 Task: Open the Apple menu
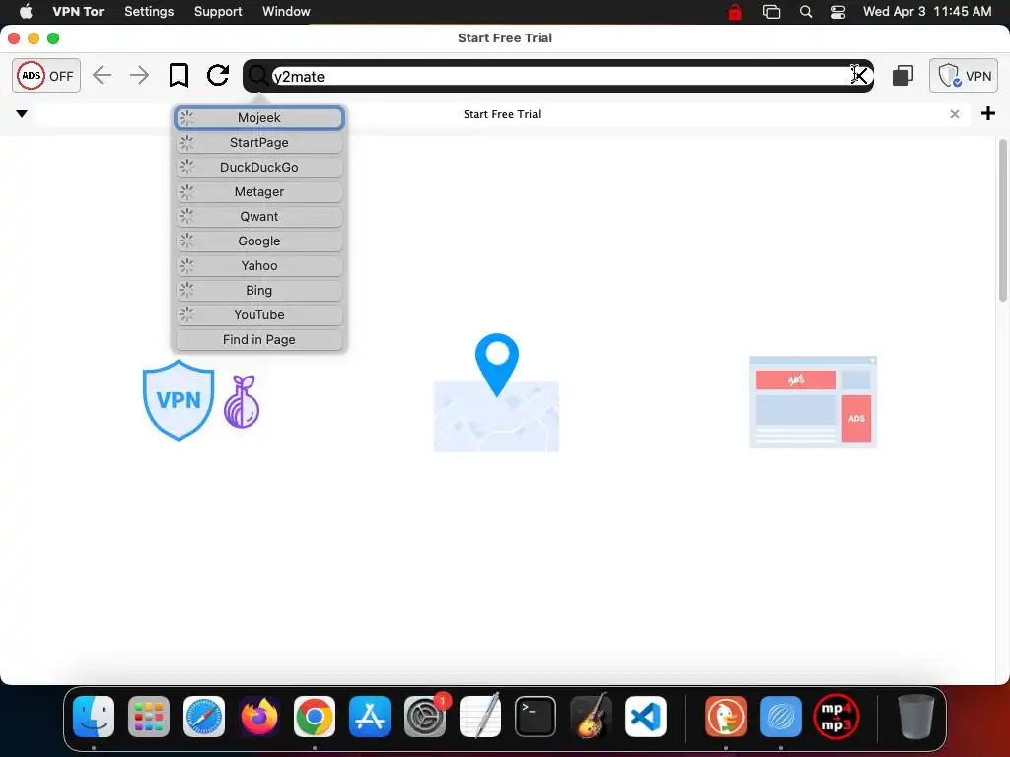click(26, 11)
